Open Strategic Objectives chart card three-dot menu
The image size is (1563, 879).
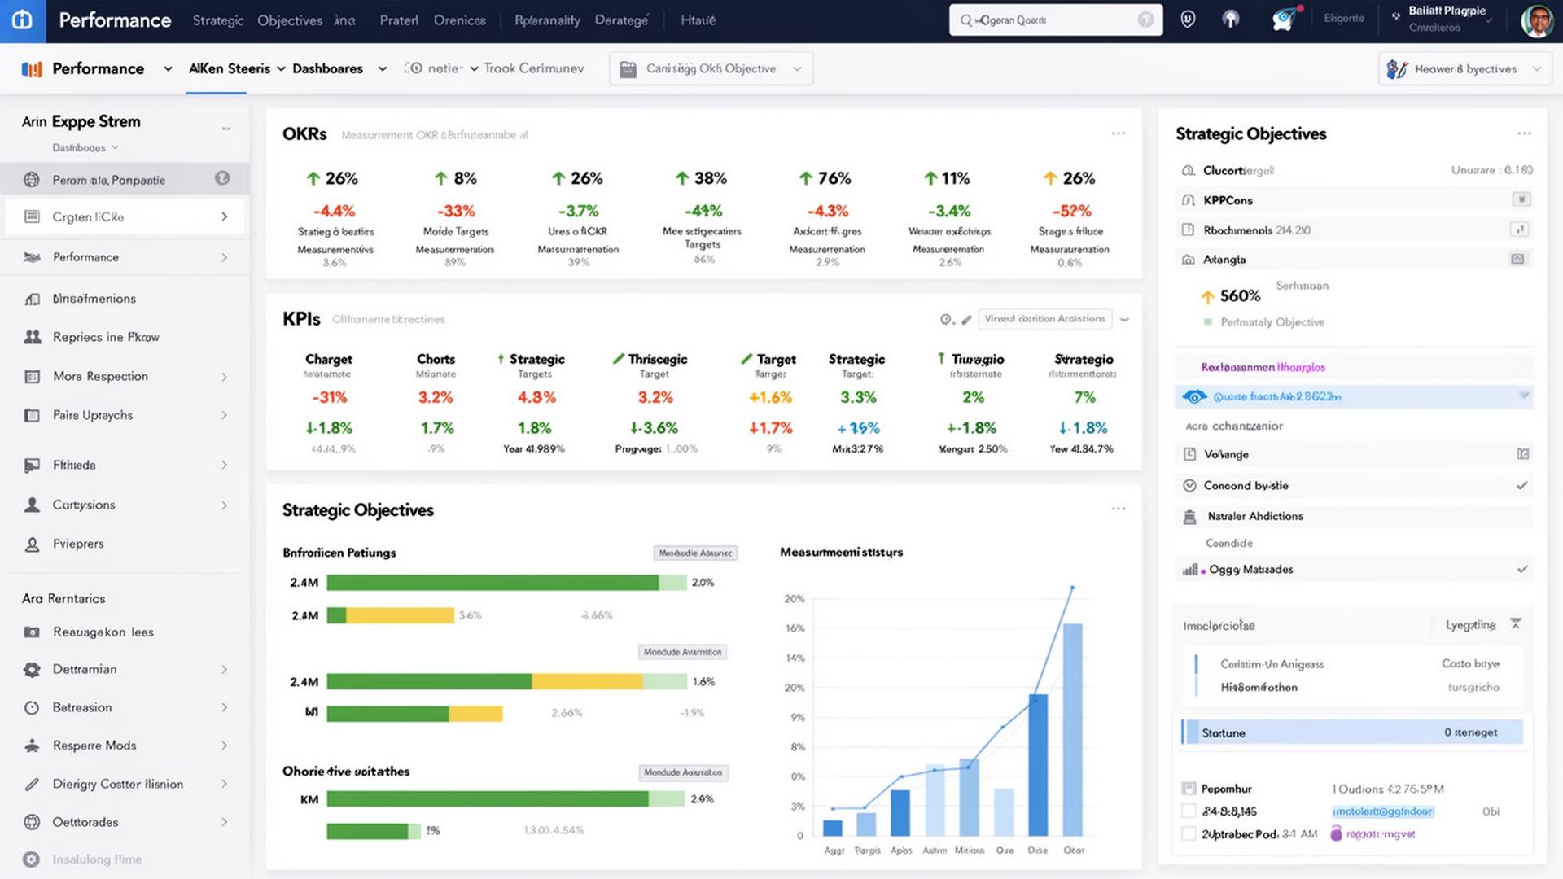[x=1118, y=509]
